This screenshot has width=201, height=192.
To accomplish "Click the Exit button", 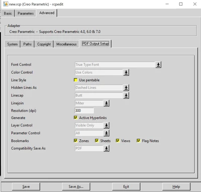I will (126, 186).
